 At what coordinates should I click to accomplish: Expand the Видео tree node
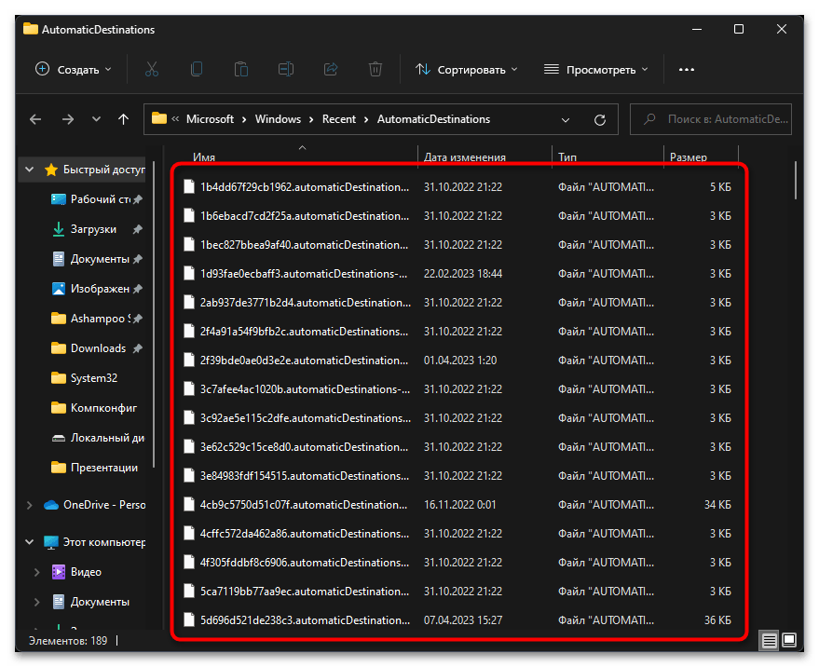pyautogui.click(x=36, y=573)
